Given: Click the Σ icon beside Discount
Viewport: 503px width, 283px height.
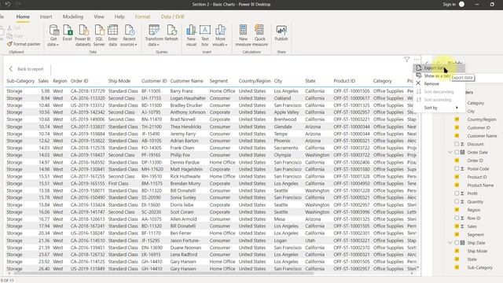Looking at the screenshot, I should (x=463, y=144).
